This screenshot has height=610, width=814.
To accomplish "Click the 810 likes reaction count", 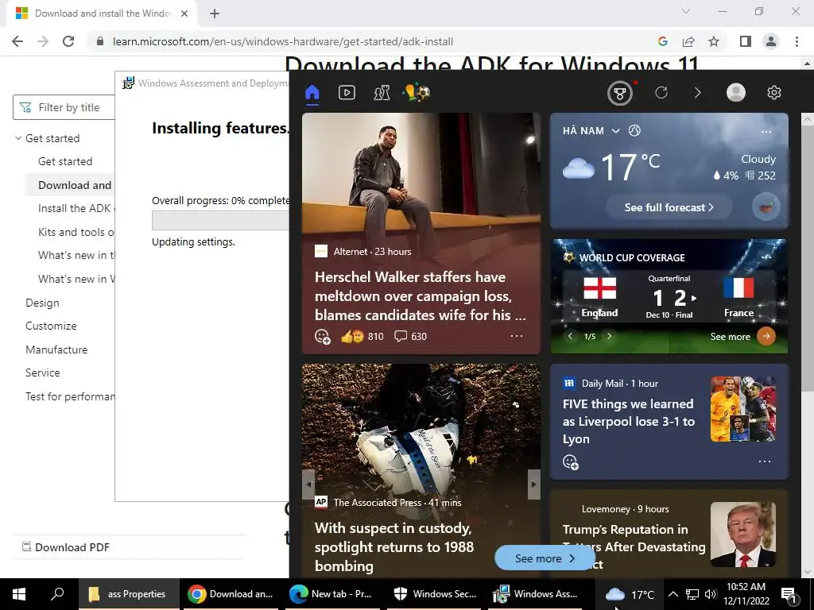I will 362,337.
